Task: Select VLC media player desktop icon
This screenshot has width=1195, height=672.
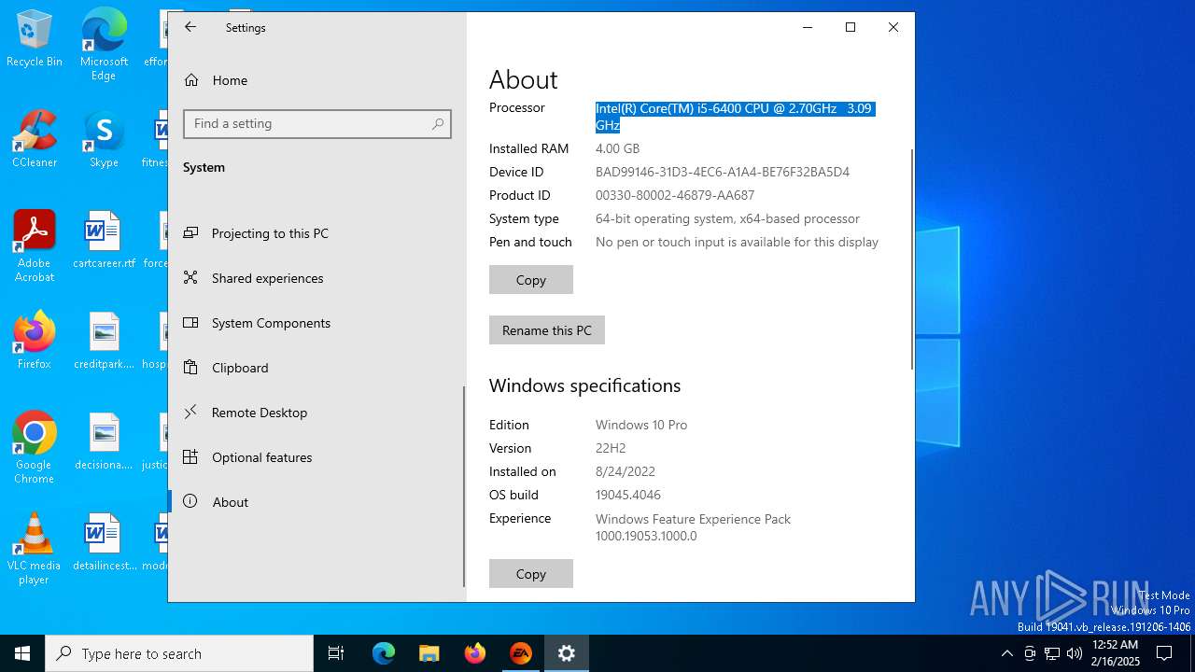Action: (35, 549)
